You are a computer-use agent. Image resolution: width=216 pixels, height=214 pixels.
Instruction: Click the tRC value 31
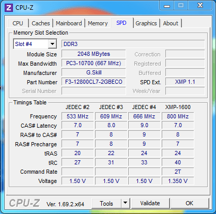(111, 162)
